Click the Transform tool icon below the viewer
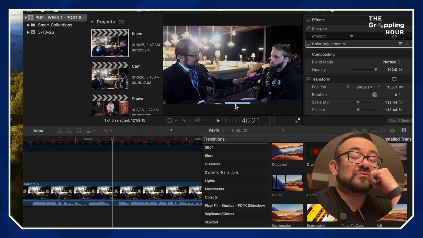The height and width of the screenshot is (238, 423). click(170, 121)
